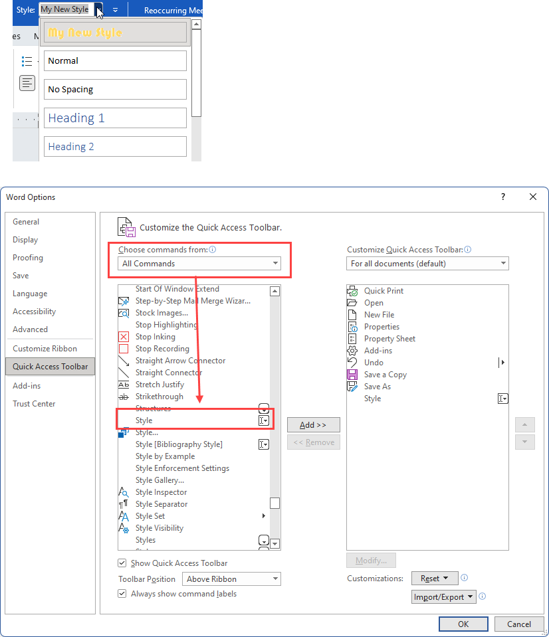
Task: Click the commands list scroll down arrow
Action: [x=275, y=543]
